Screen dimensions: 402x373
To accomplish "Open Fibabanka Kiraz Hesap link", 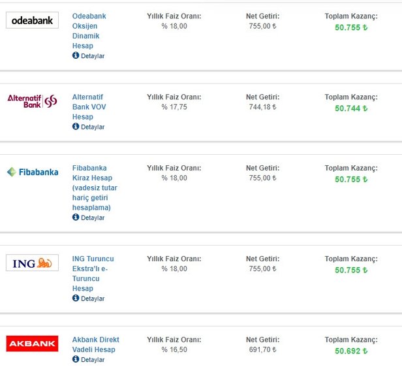I will point(95,187).
